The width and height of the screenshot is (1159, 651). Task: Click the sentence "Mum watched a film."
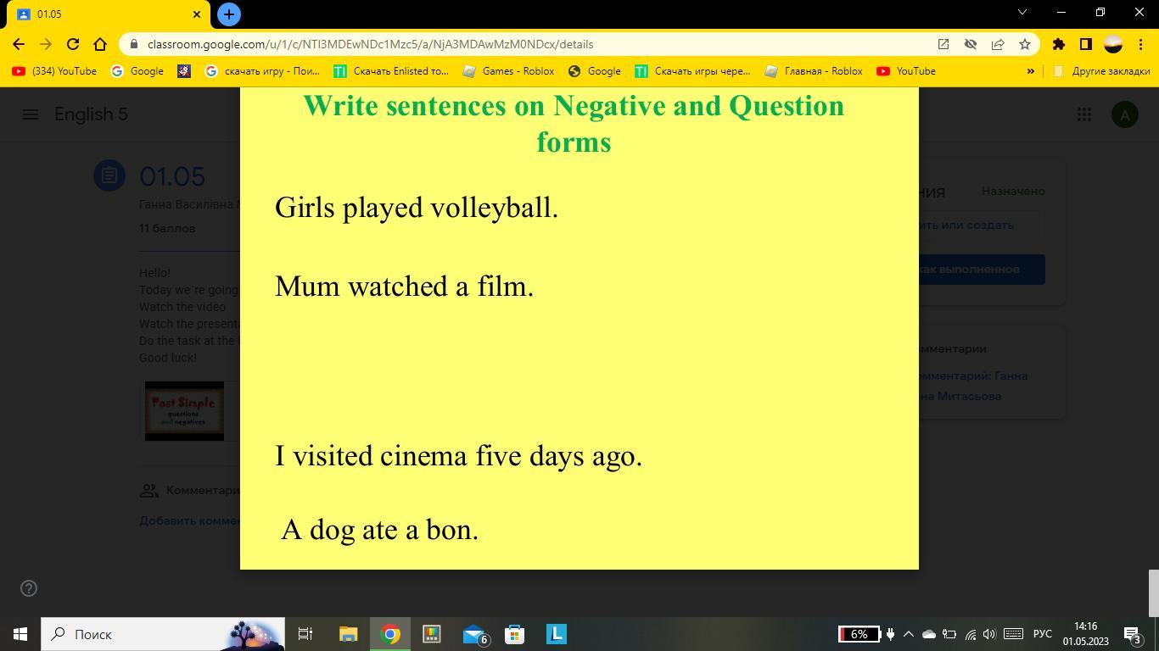point(404,286)
